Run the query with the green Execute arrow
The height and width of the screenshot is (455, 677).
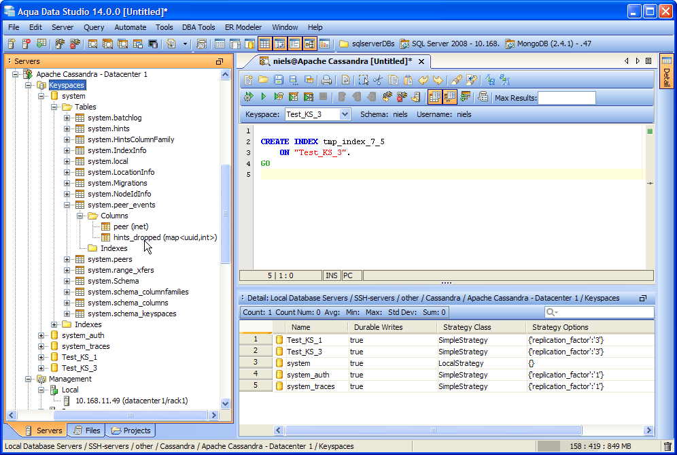point(264,97)
